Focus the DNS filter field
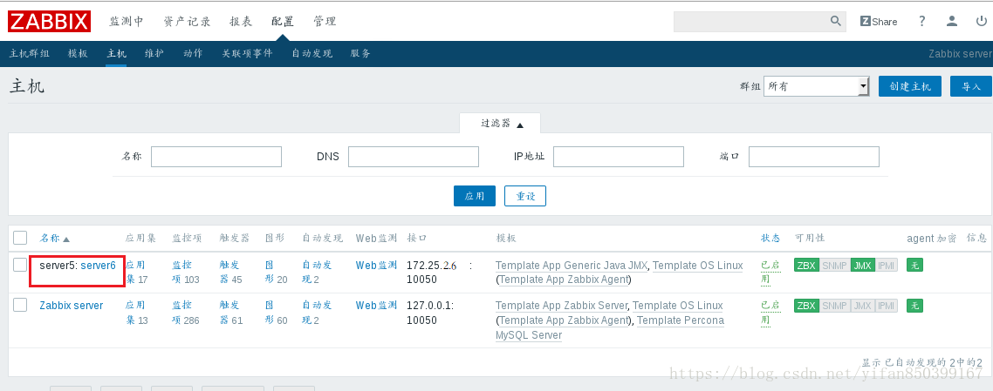993x391 pixels. (414, 157)
